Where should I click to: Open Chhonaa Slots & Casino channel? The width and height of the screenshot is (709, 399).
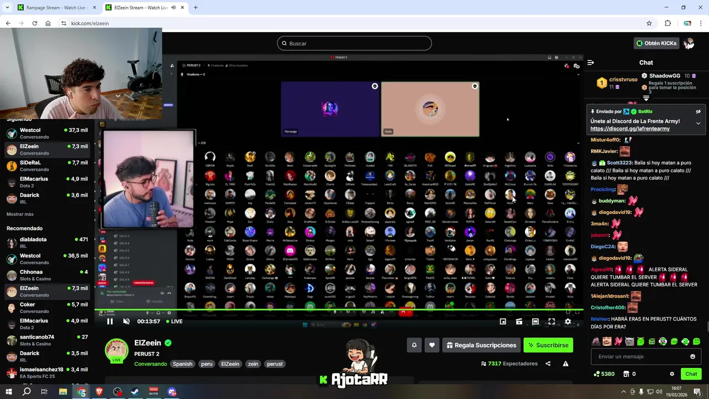(x=47, y=275)
